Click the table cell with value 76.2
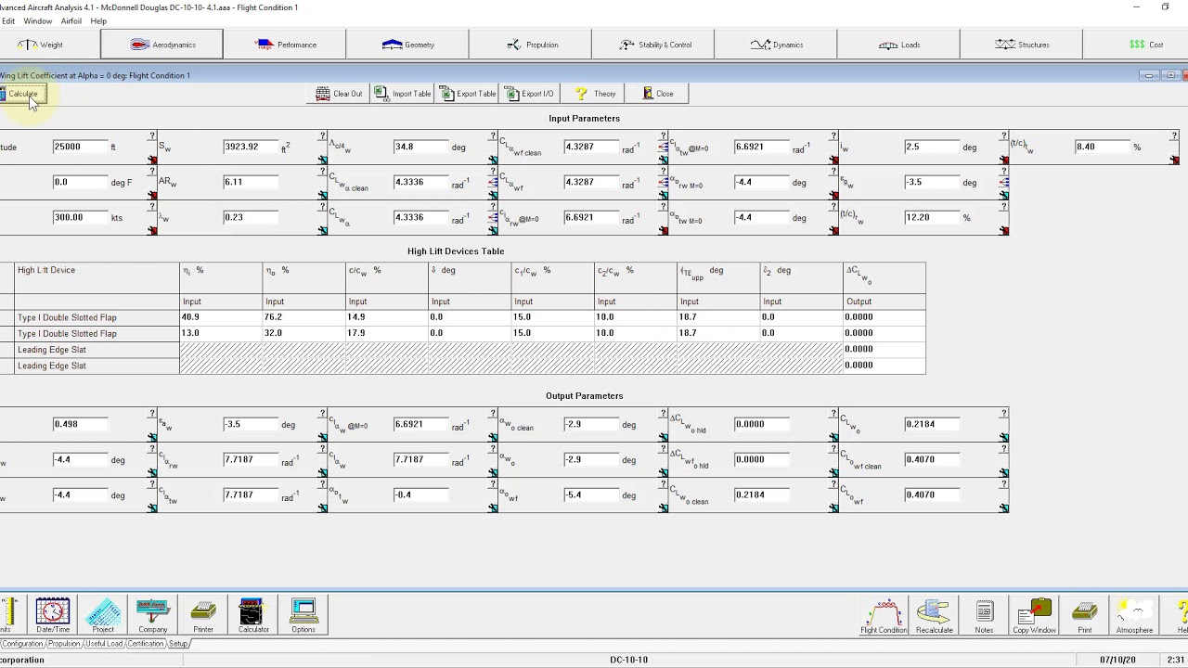The image size is (1188, 668). coord(303,317)
